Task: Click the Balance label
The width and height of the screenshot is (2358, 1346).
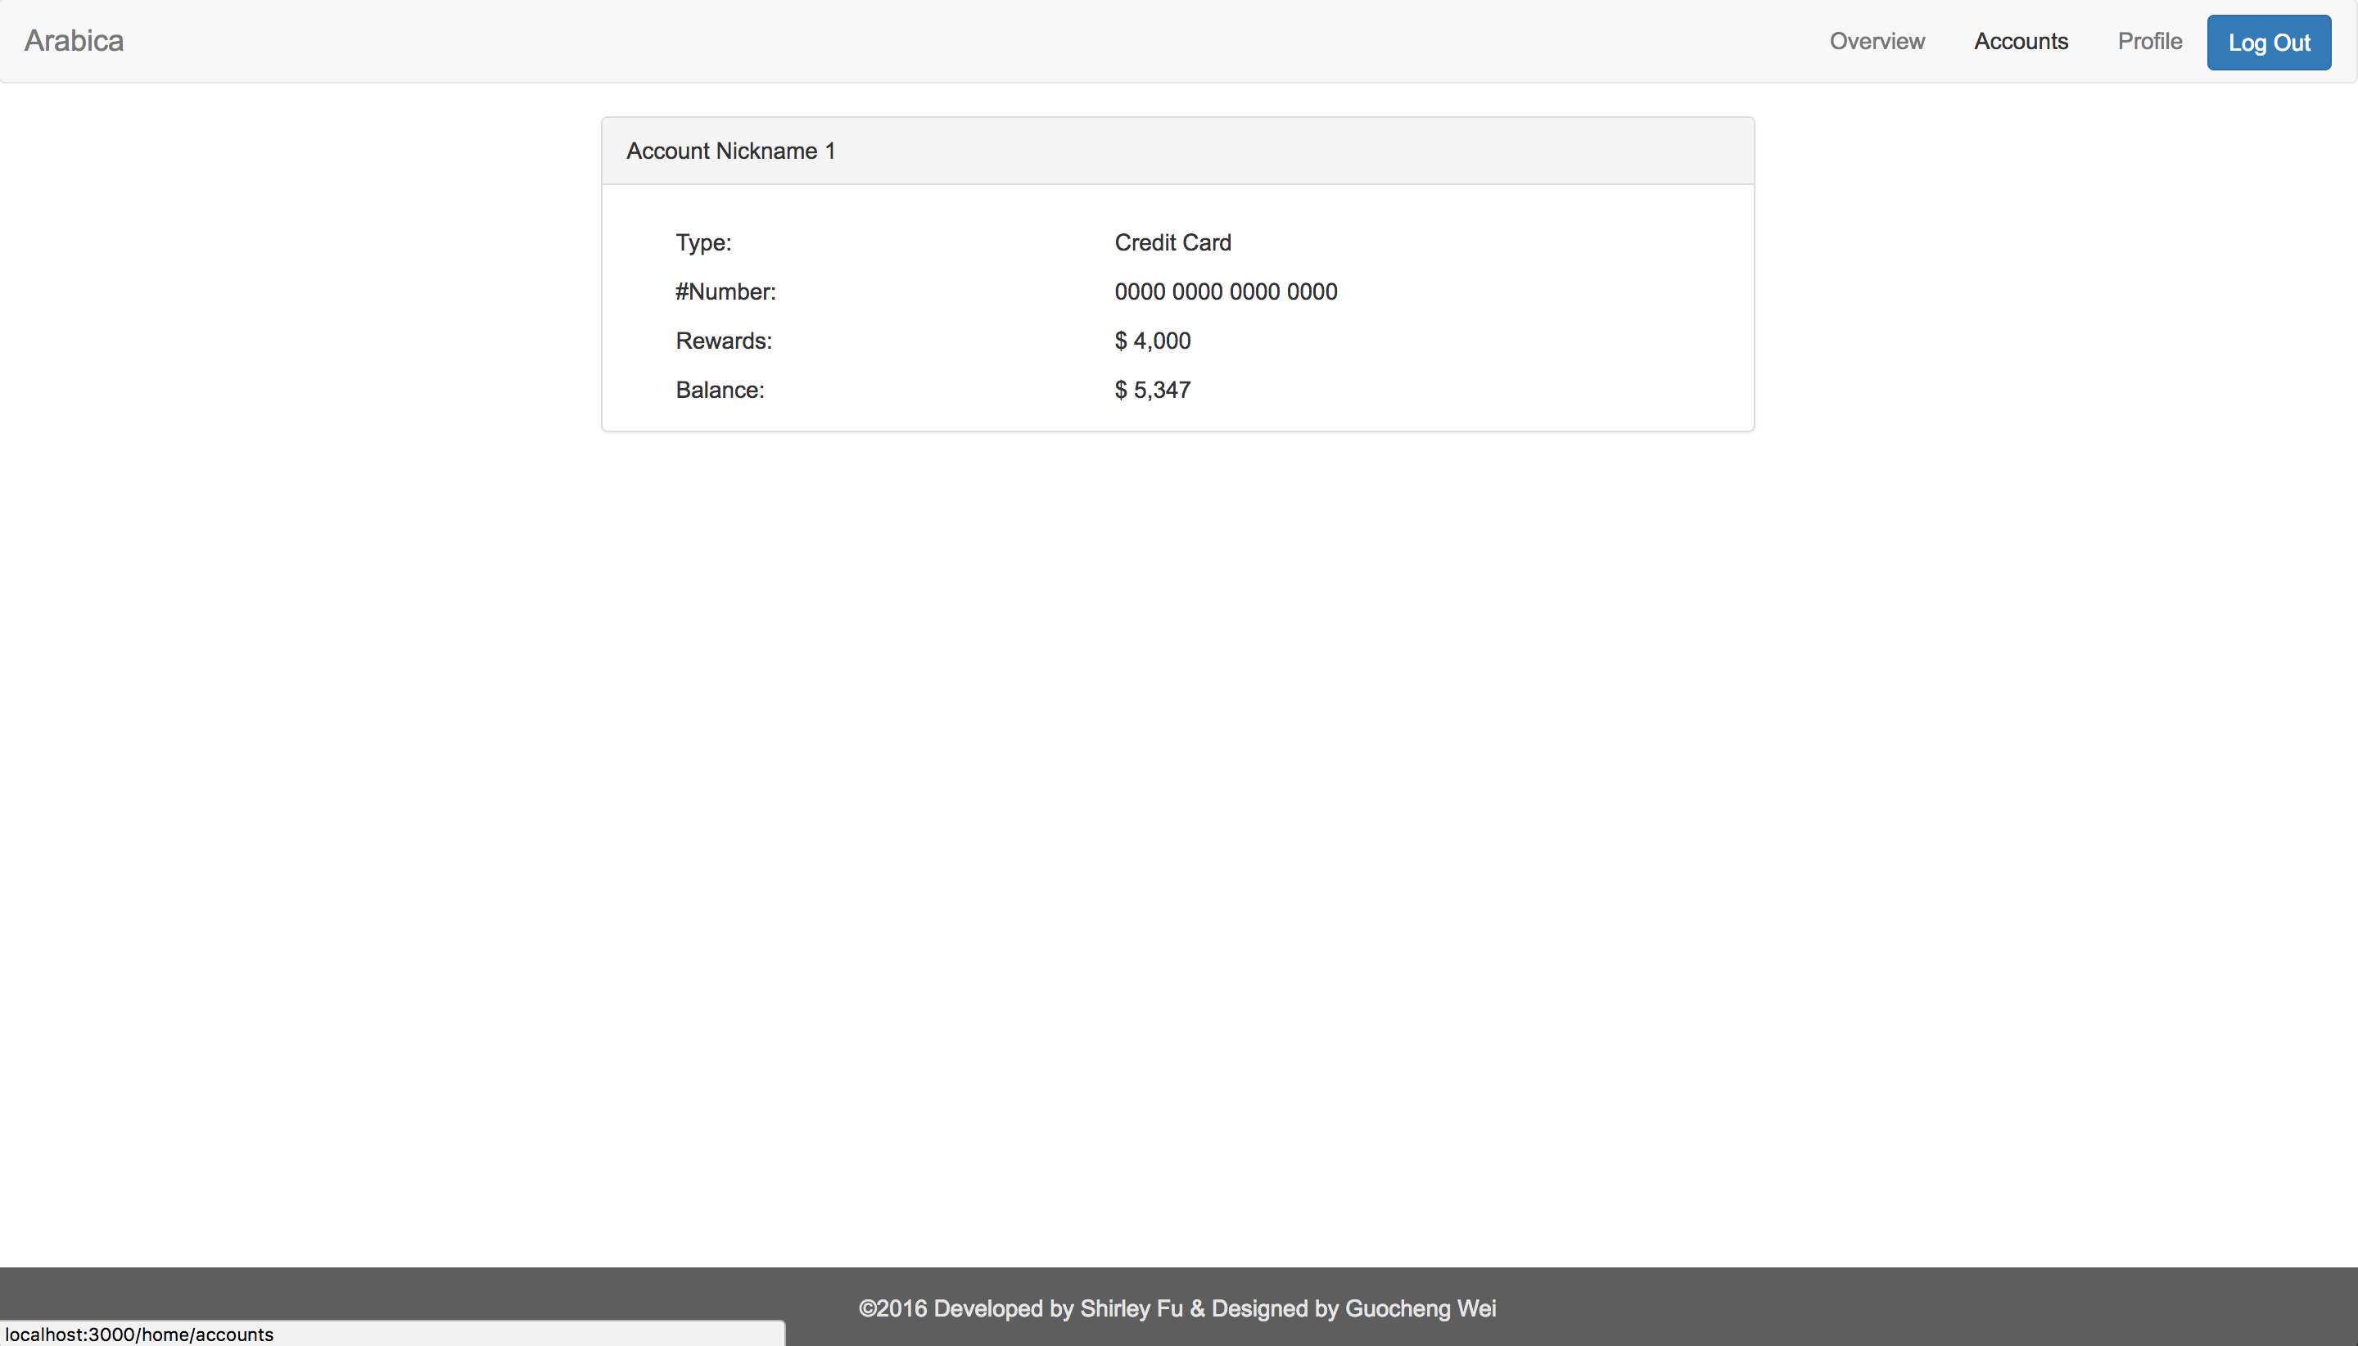Action: (x=719, y=390)
